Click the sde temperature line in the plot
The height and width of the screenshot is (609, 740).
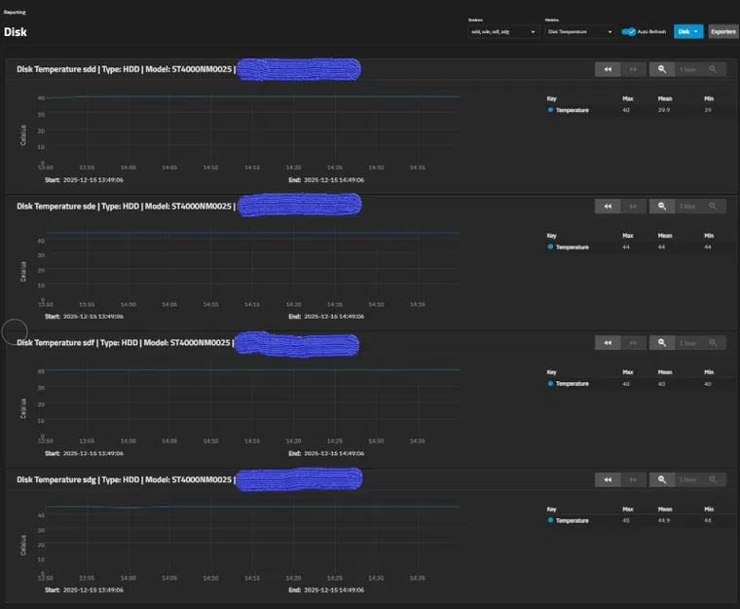click(252, 233)
